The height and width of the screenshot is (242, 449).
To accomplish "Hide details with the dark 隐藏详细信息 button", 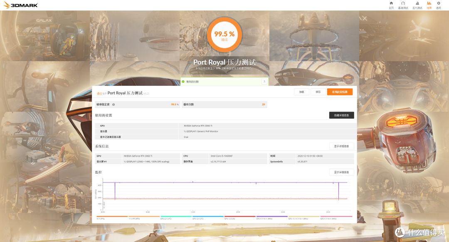I will coord(341,115).
